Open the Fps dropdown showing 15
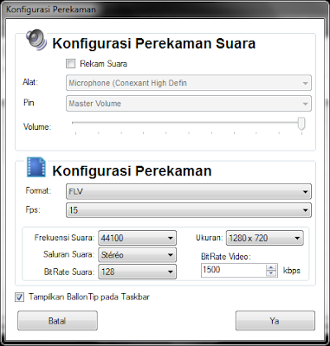 point(189,210)
